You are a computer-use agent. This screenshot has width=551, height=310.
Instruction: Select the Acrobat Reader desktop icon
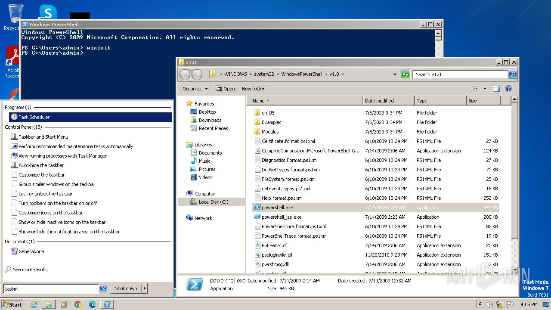click(x=12, y=62)
